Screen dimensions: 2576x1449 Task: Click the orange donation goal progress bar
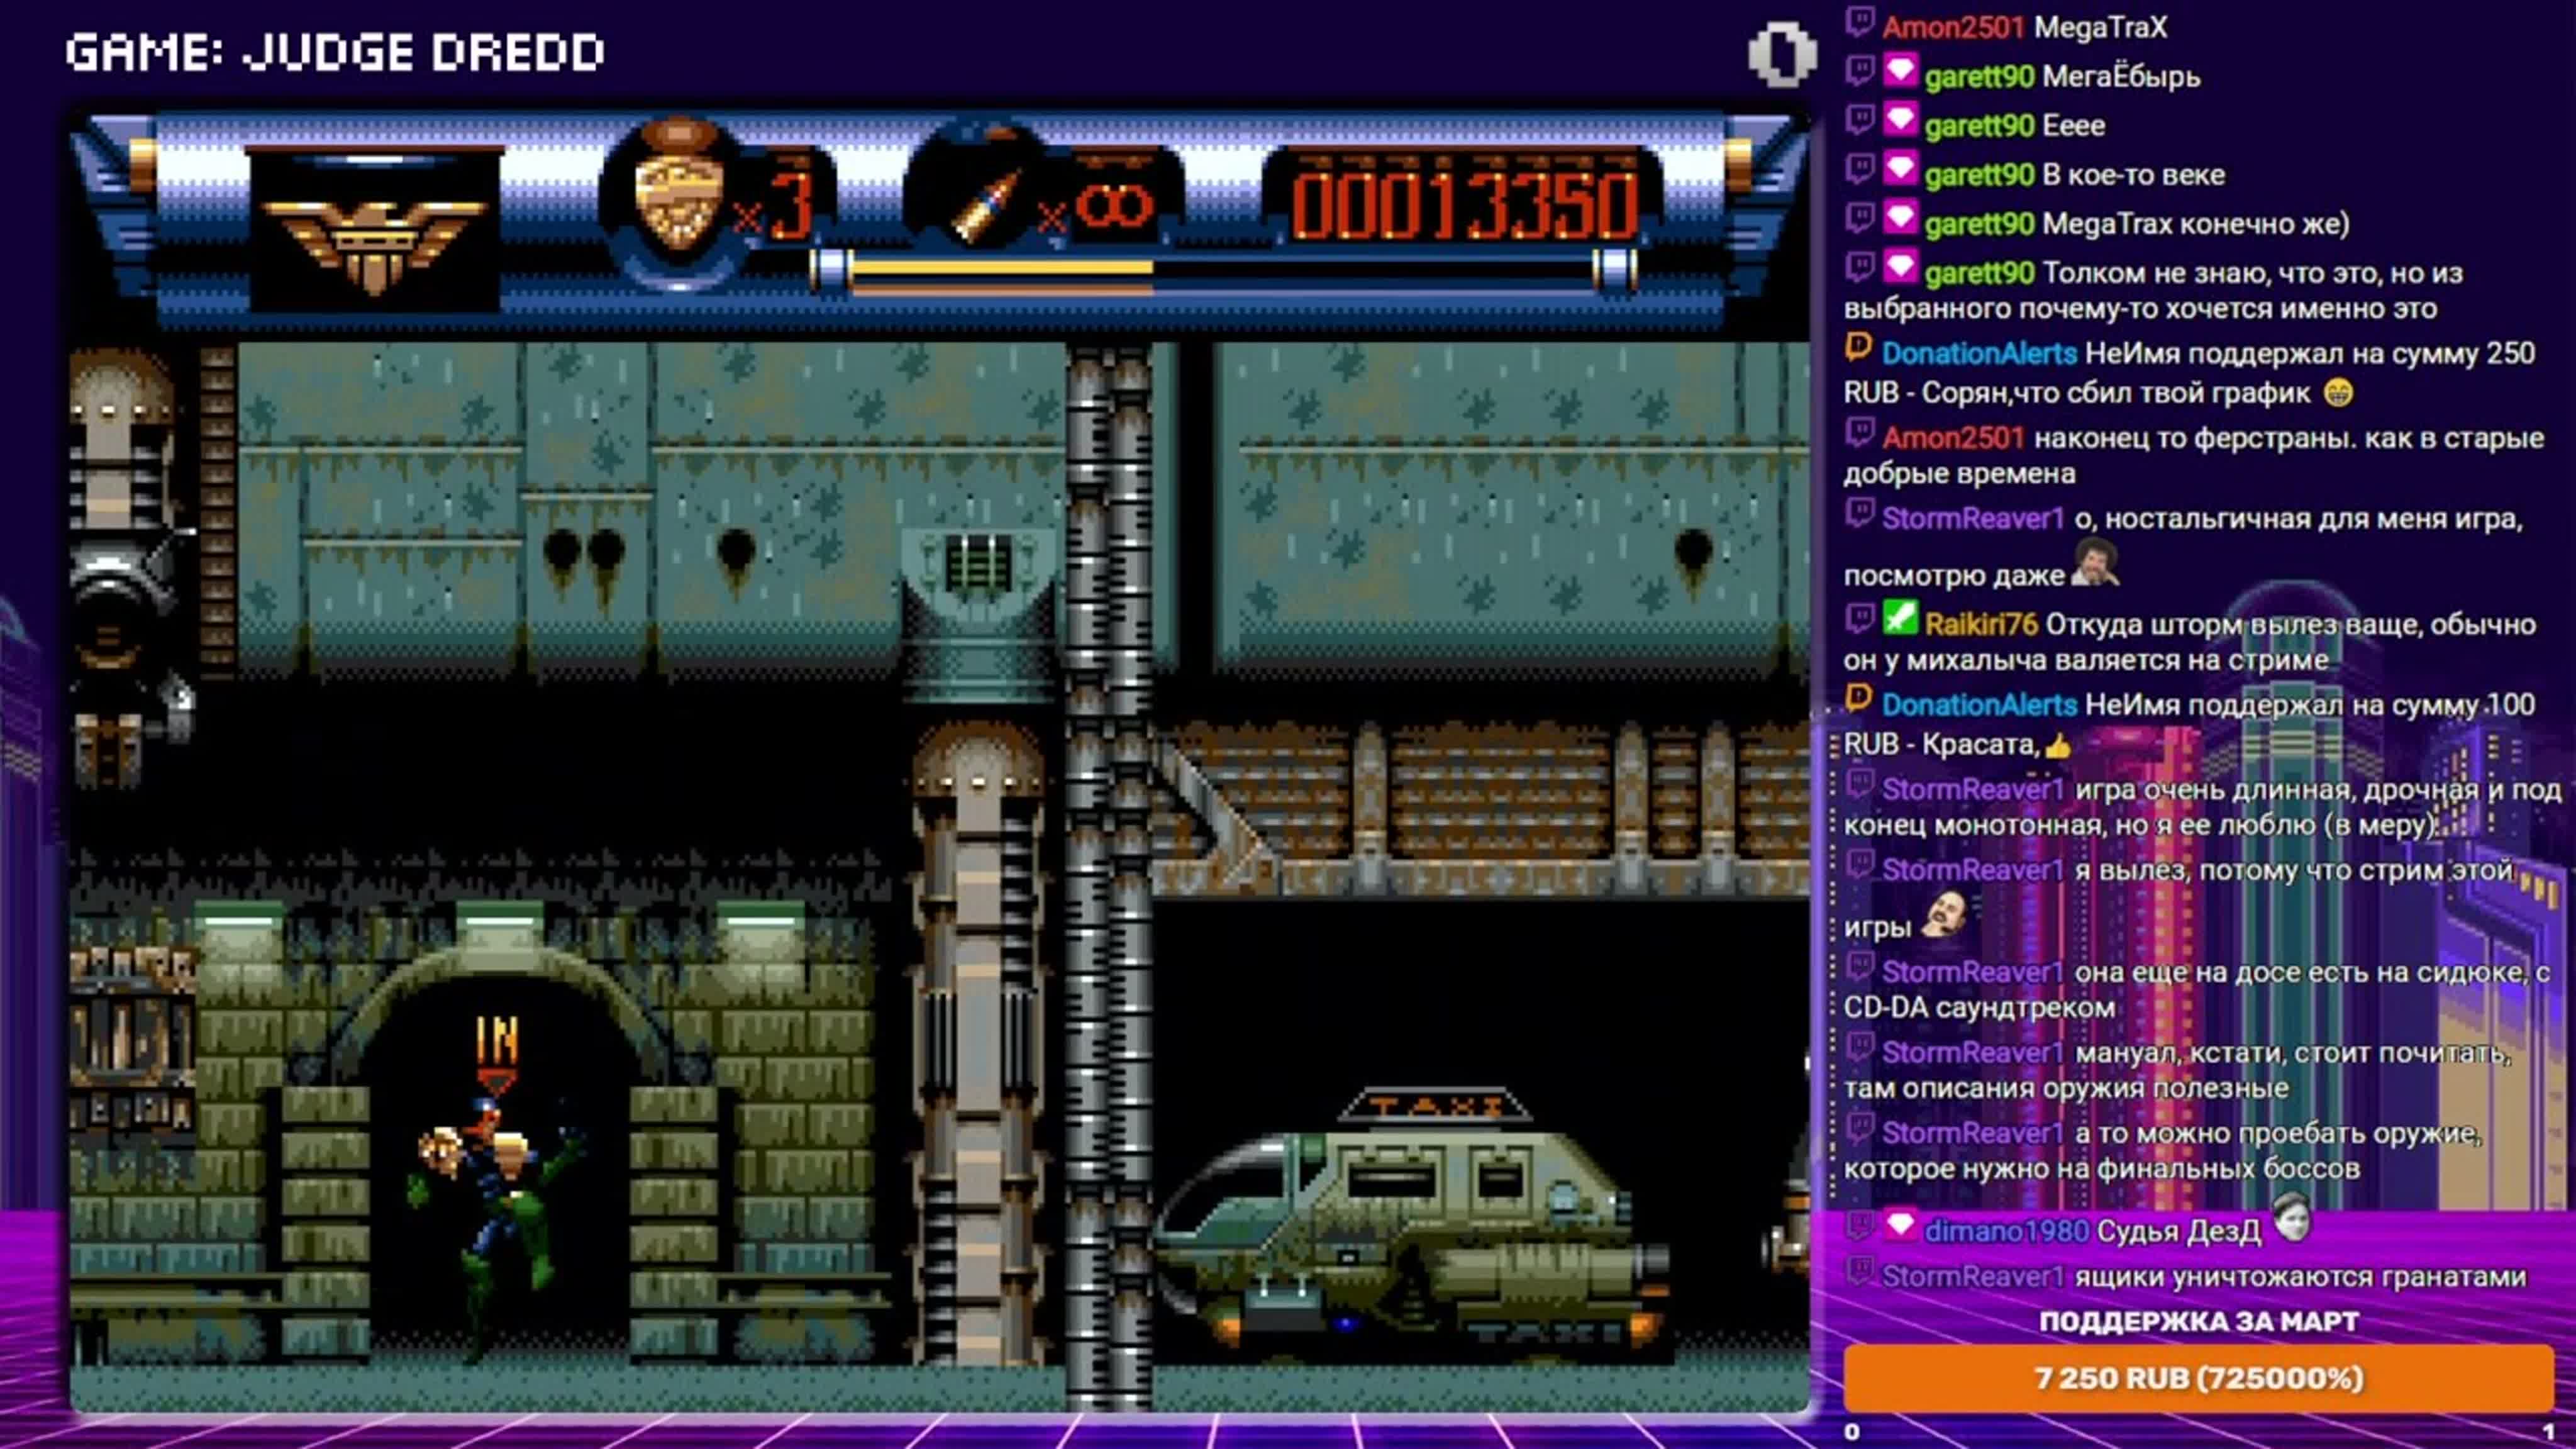click(2198, 1378)
